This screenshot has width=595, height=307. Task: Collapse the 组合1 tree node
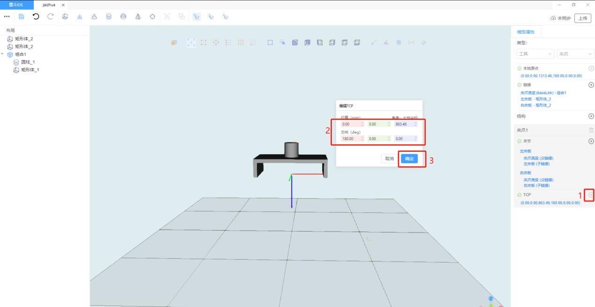click(3, 54)
